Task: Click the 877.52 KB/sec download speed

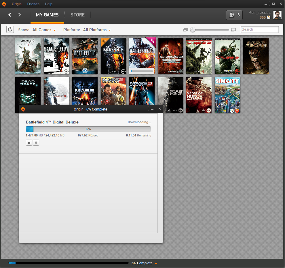Action: [x=88, y=135]
